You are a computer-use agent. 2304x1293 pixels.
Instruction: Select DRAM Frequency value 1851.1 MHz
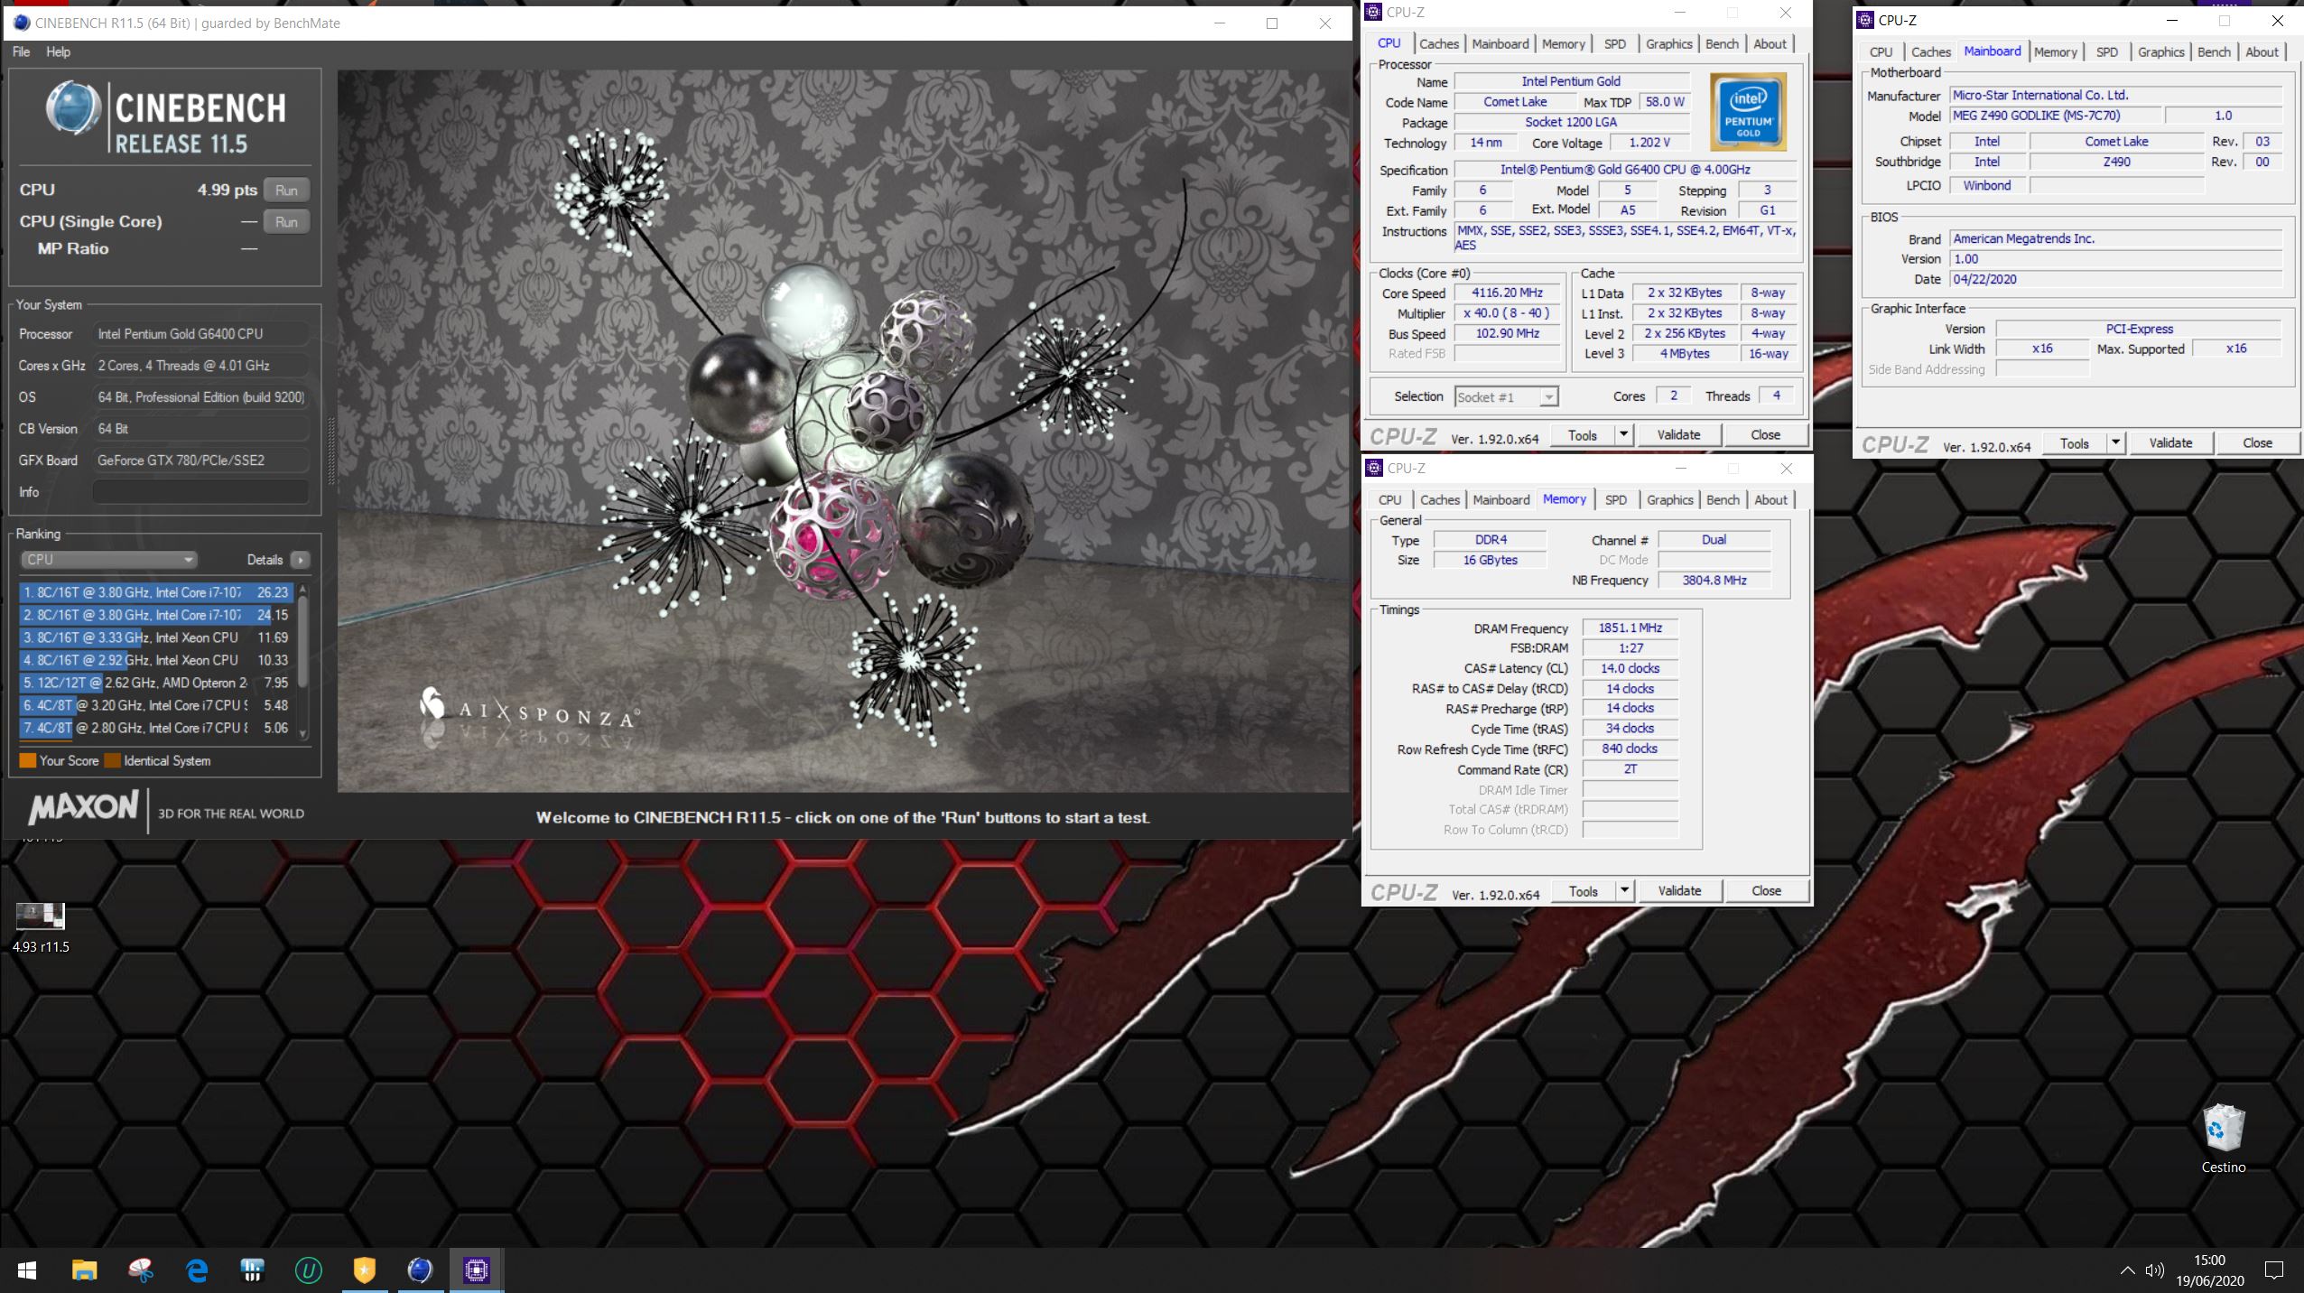(1630, 628)
